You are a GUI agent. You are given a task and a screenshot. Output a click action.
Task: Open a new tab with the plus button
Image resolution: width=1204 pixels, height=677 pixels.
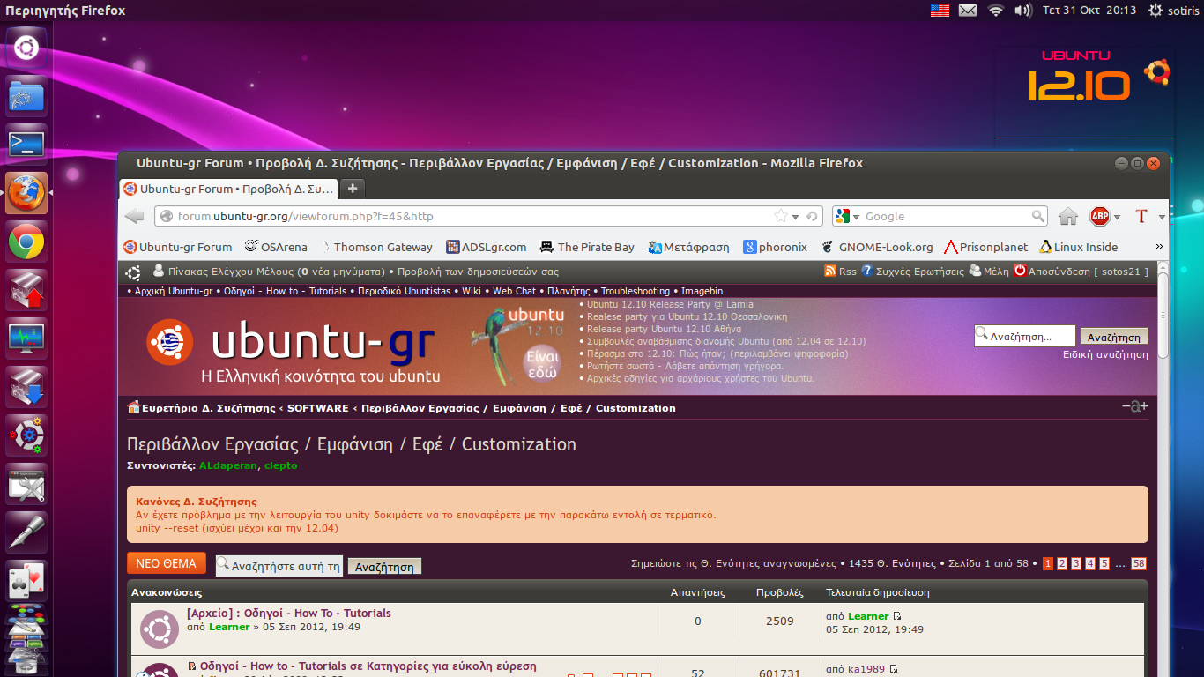tap(352, 189)
